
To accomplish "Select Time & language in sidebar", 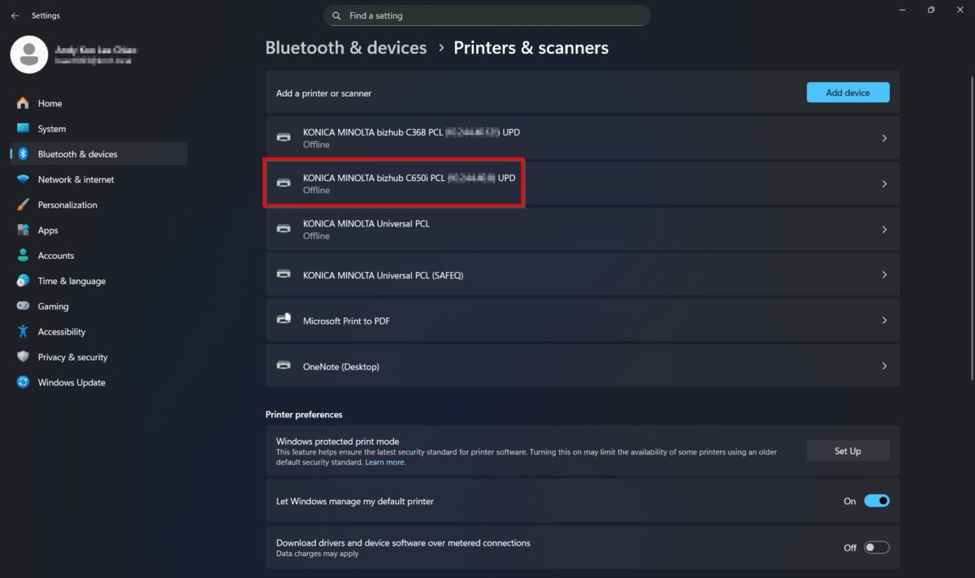I will [71, 281].
